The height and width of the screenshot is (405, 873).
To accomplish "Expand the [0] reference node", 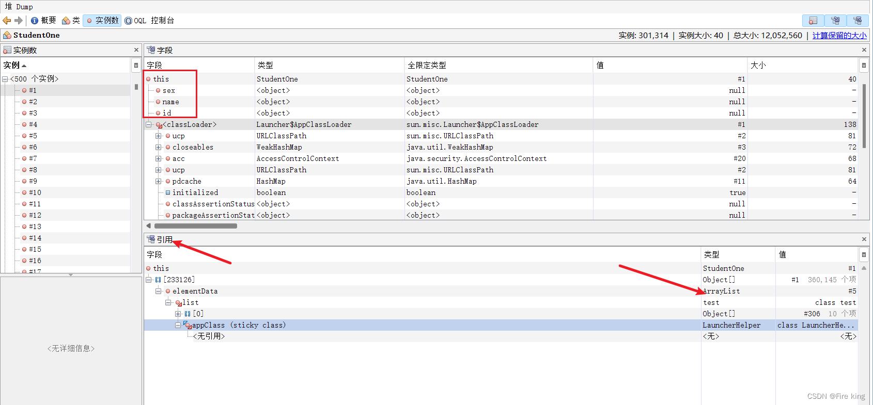I will point(178,314).
